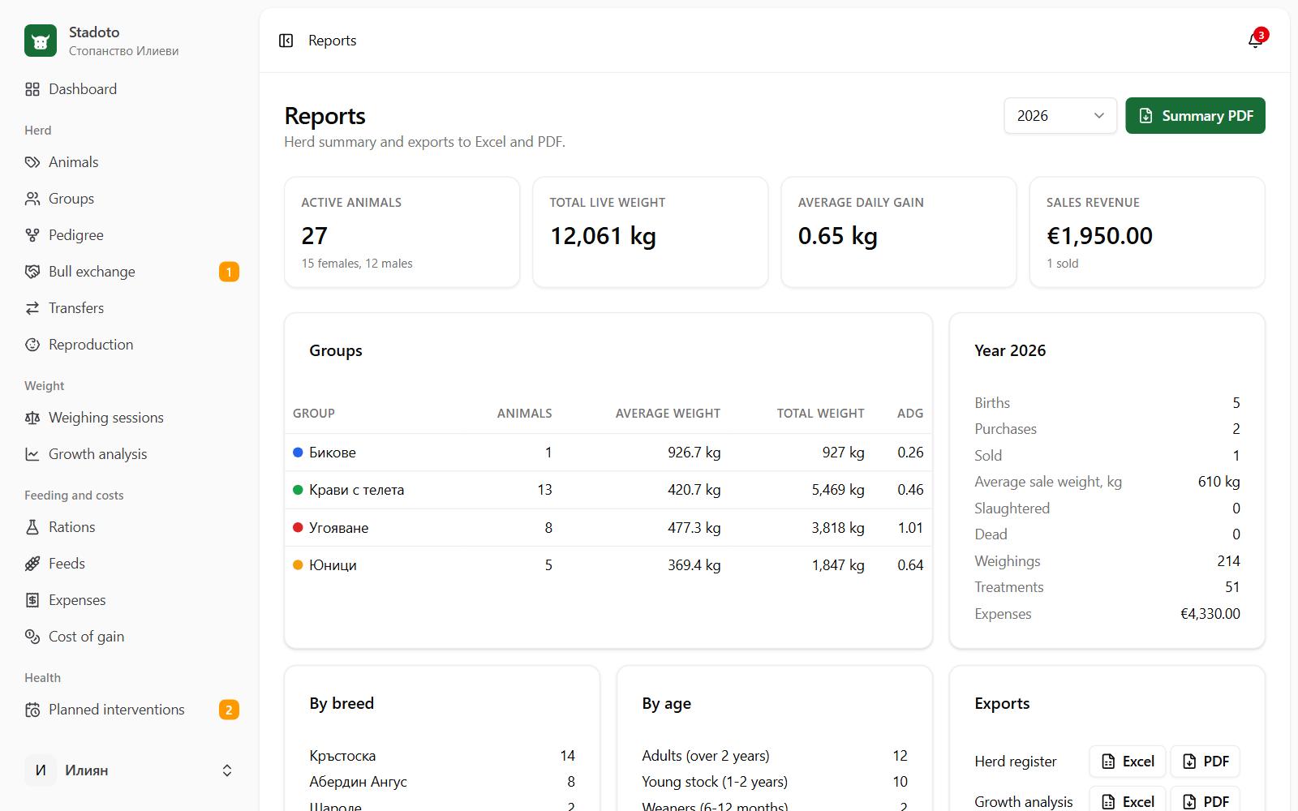This screenshot has width=1298, height=811.
Task: Click the ADG column header
Action: pos(910,414)
